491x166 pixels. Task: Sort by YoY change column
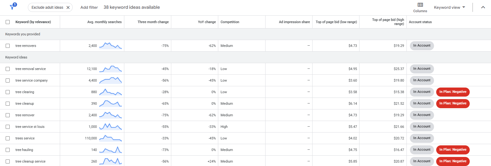[x=207, y=22]
